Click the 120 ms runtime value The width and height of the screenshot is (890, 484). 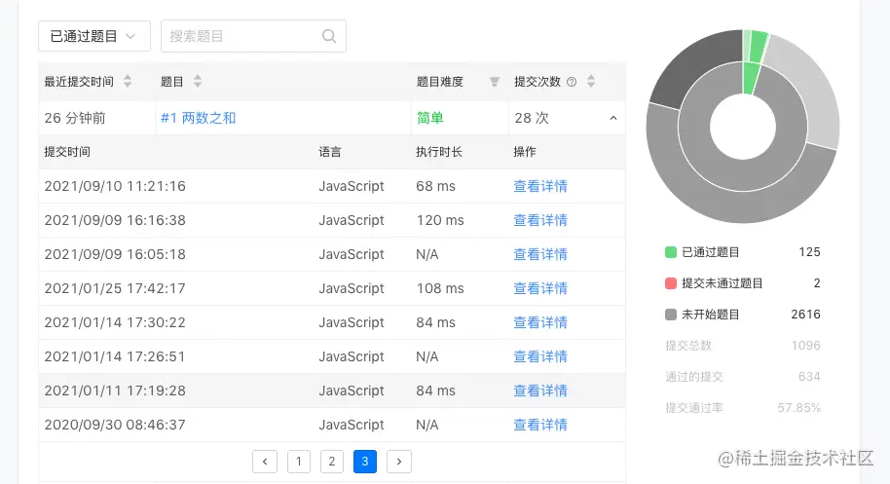point(440,220)
